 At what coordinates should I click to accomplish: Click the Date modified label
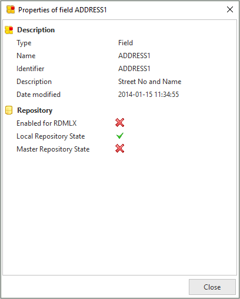[x=39, y=95]
